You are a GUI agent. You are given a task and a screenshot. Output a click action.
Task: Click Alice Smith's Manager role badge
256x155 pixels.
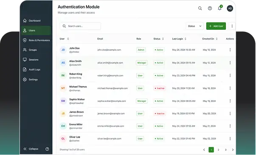142,63
